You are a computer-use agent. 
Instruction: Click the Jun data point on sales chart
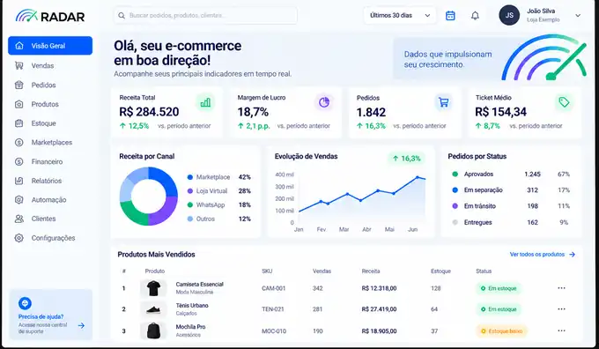coord(418,177)
